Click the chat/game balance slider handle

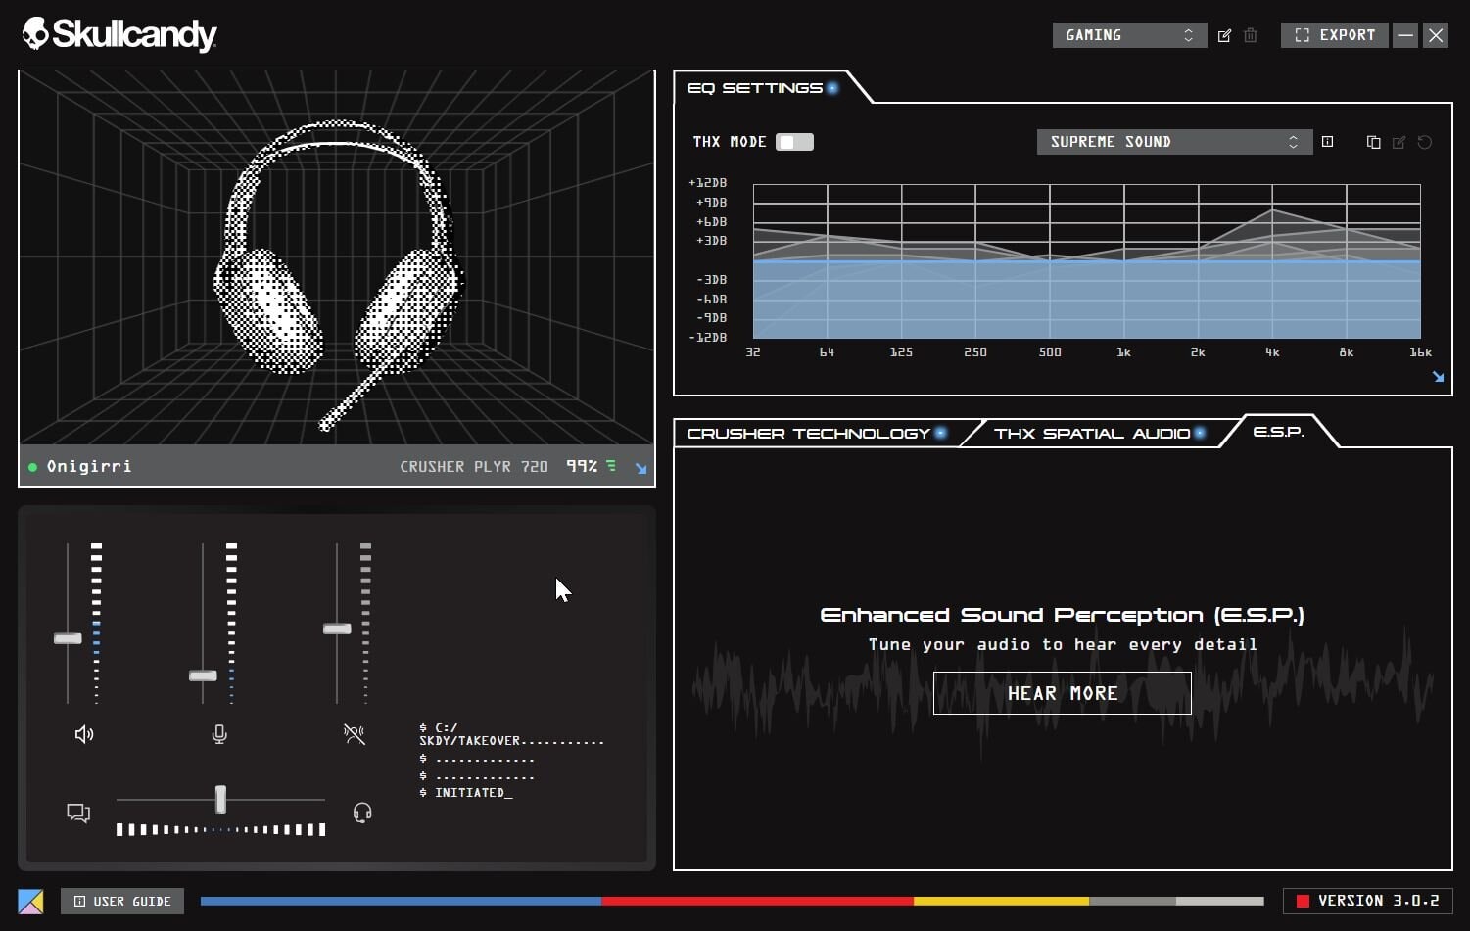point(220,799)
